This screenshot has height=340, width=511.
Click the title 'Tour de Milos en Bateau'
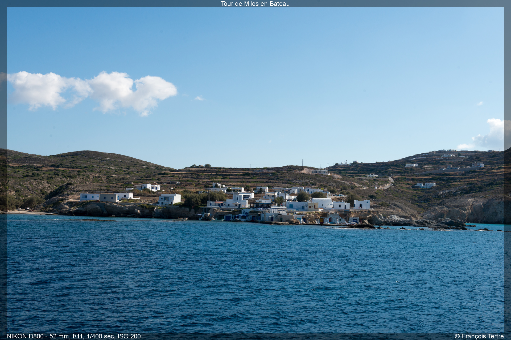point(255,4)
